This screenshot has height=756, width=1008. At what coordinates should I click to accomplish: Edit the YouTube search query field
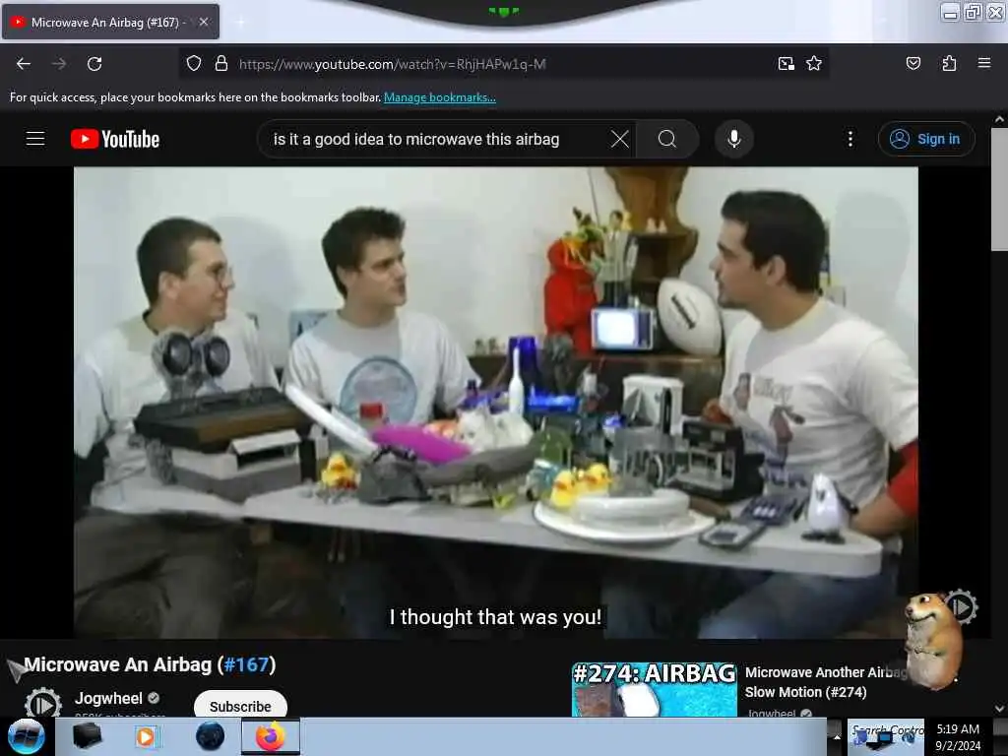click(437, 139)
